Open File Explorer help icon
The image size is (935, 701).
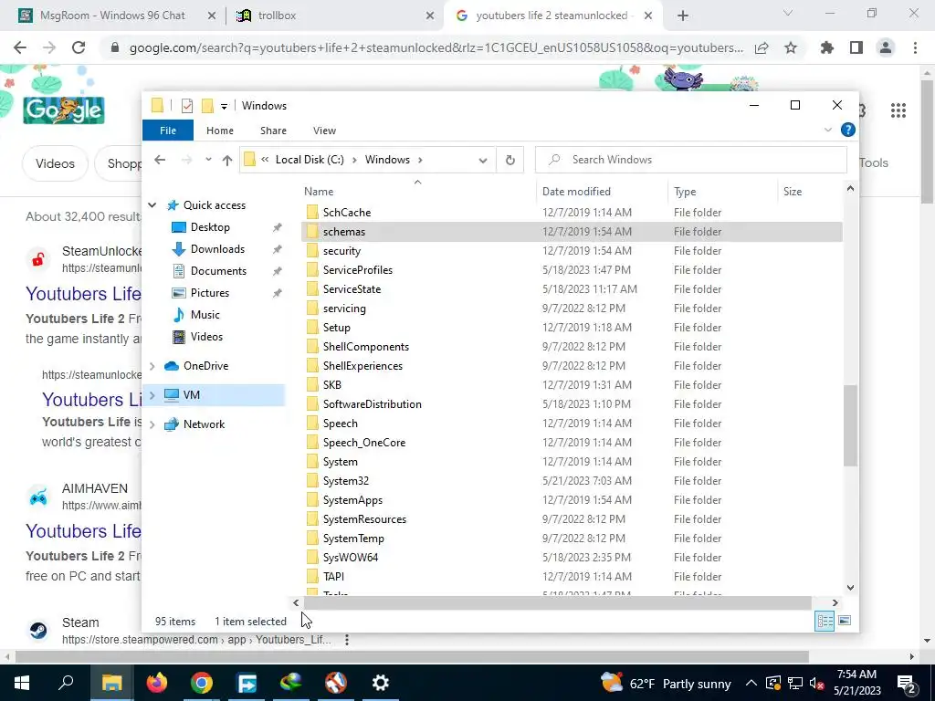[847, 130]
